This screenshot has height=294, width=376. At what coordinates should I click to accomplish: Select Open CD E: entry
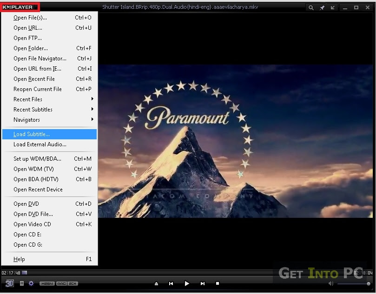(49, 235)
